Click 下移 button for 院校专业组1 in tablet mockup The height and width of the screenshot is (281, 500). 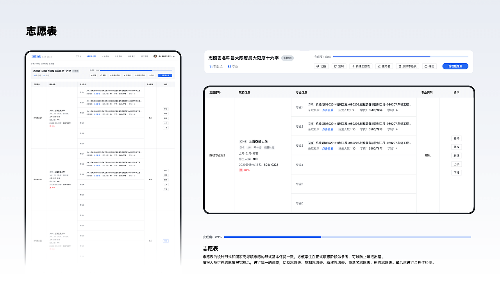coord(166,128)
